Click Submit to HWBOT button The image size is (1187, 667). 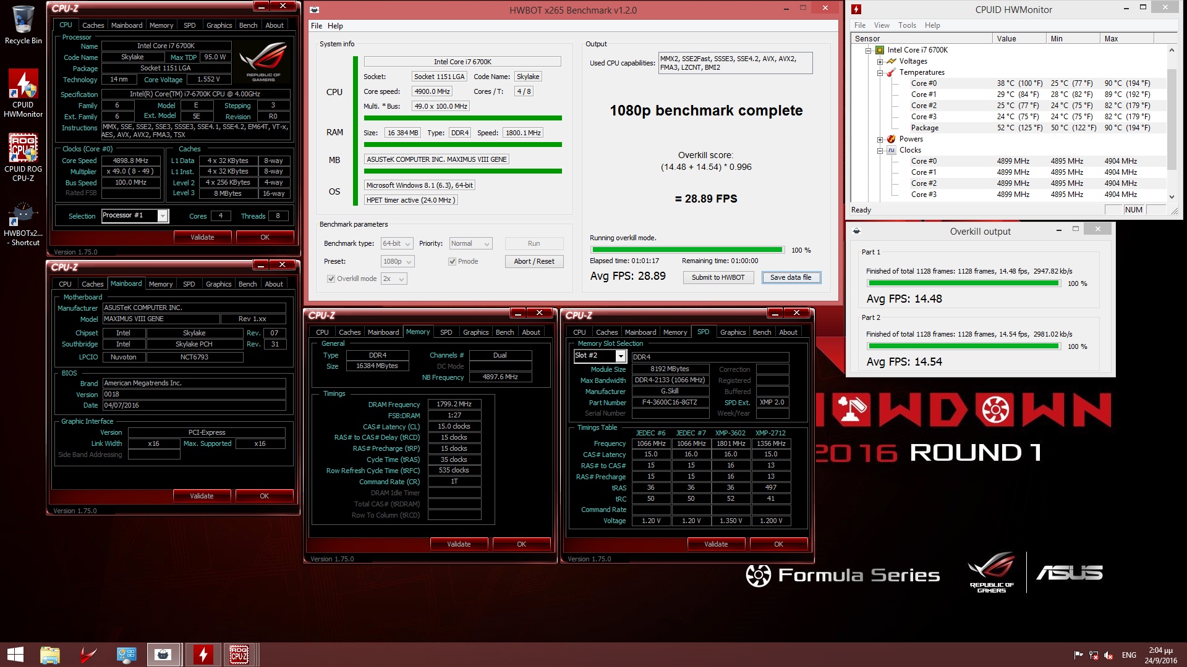(718, 277)
